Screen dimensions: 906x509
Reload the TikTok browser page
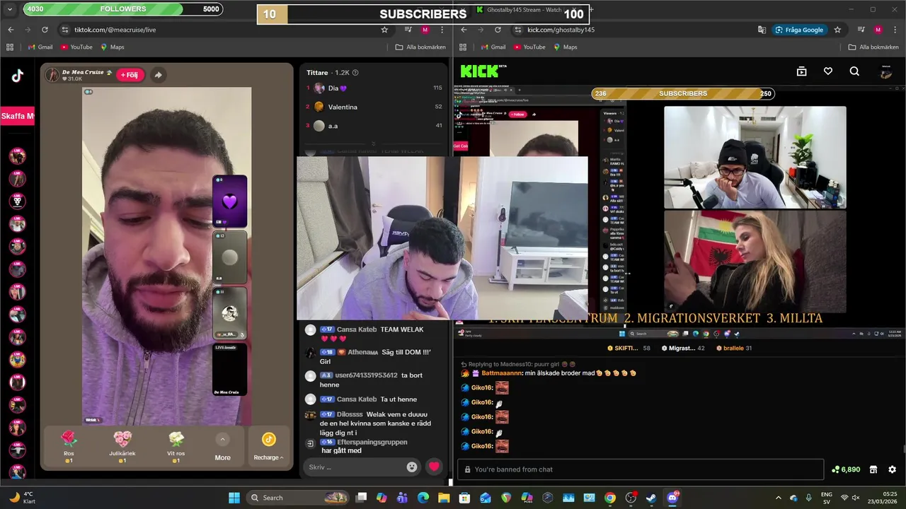click(x=45, y=30)
